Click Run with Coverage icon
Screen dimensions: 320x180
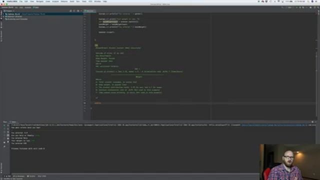tap(303, 7)
